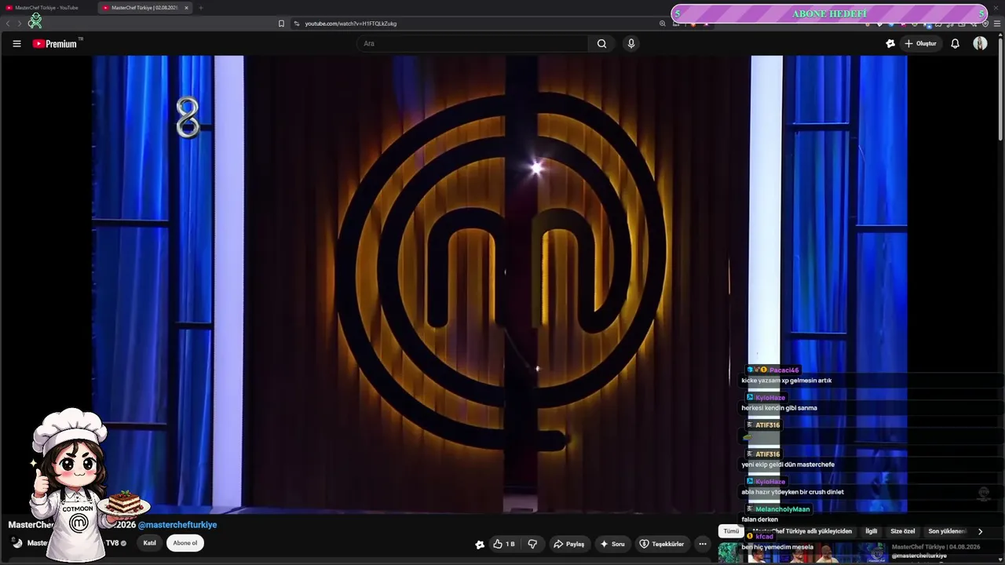Click the sparkle icon beside Oluştur
1005x565 pixels.
pos(890,44)
